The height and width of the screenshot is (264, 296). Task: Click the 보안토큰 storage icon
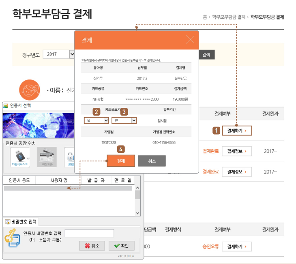pyautogui.click(x=70, y=157)
